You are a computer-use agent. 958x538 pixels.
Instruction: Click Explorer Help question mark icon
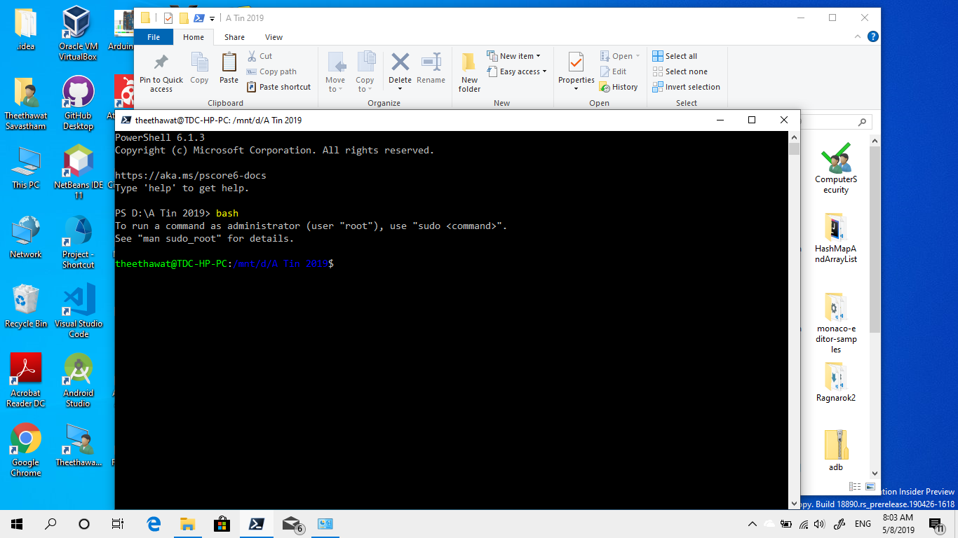coord(872,37)
